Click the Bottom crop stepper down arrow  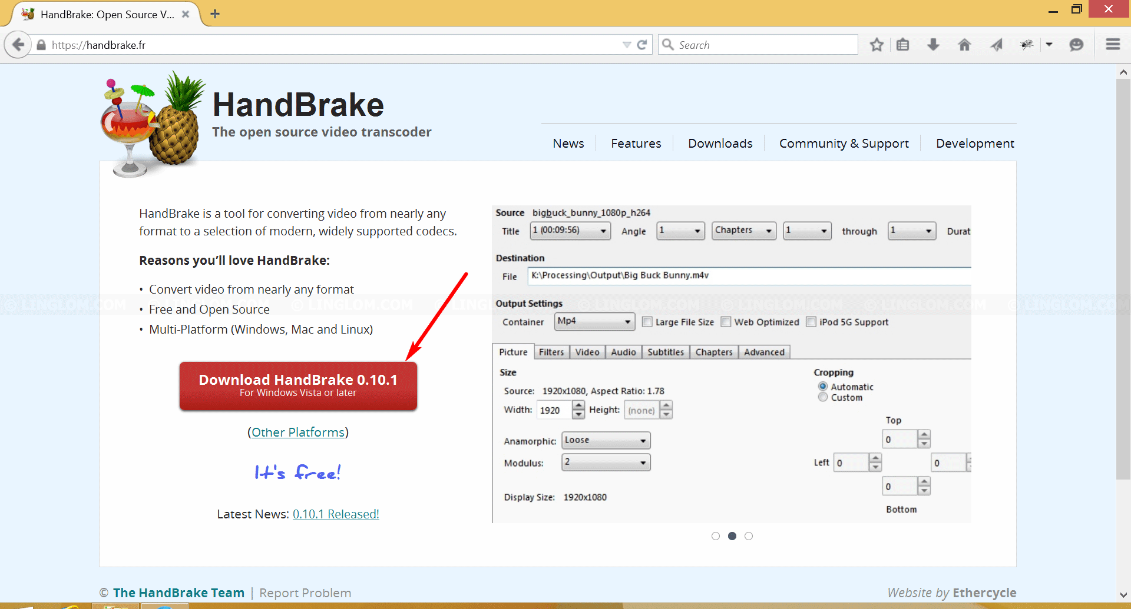pos(924,491)
